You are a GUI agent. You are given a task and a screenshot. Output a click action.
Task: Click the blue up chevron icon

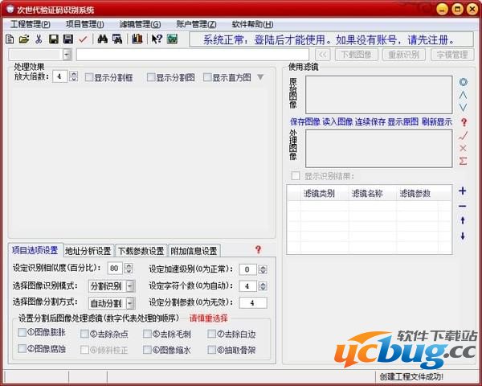[463, 95]
